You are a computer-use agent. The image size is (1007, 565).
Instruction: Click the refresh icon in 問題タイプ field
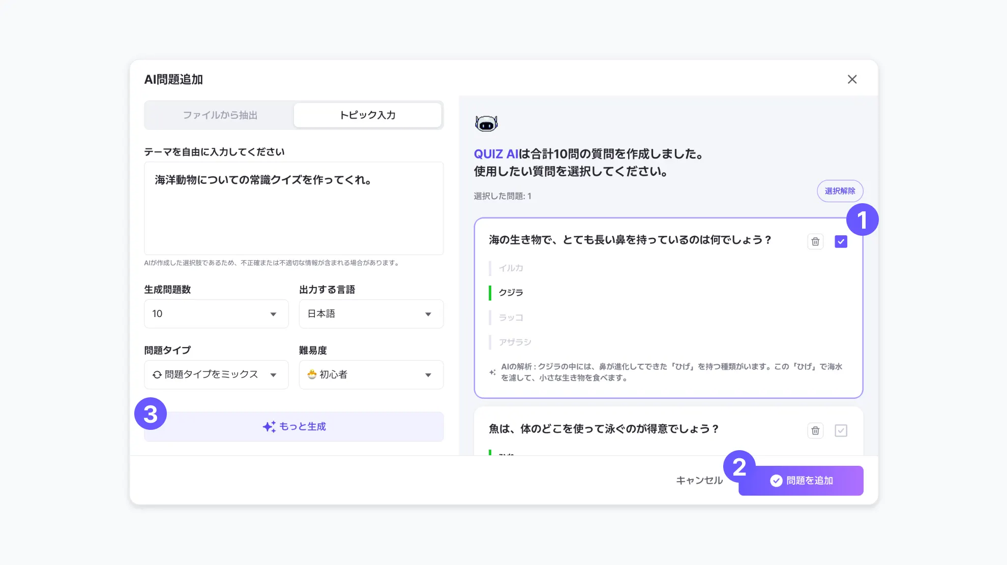tap(157, 375)
